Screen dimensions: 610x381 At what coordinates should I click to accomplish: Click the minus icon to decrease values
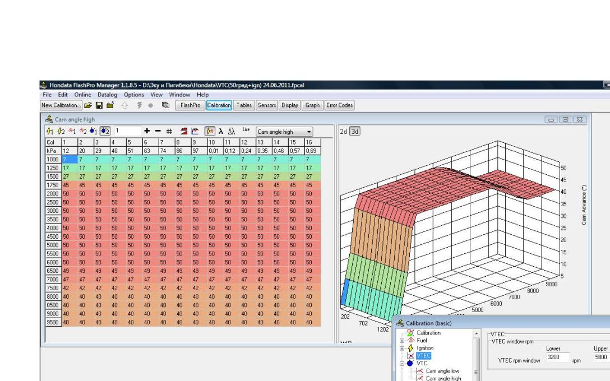pos(158,131)
